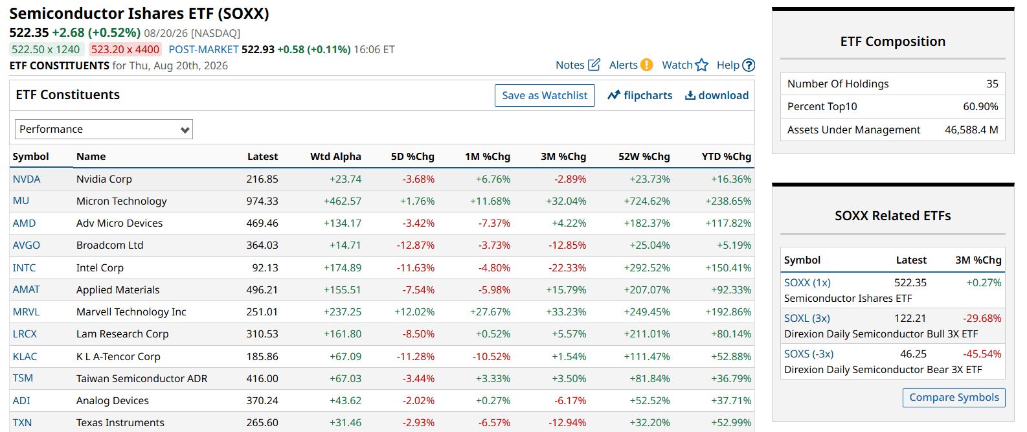
Task: Open the SOXL (3x) related ETF link
Action: coord(807,318)
